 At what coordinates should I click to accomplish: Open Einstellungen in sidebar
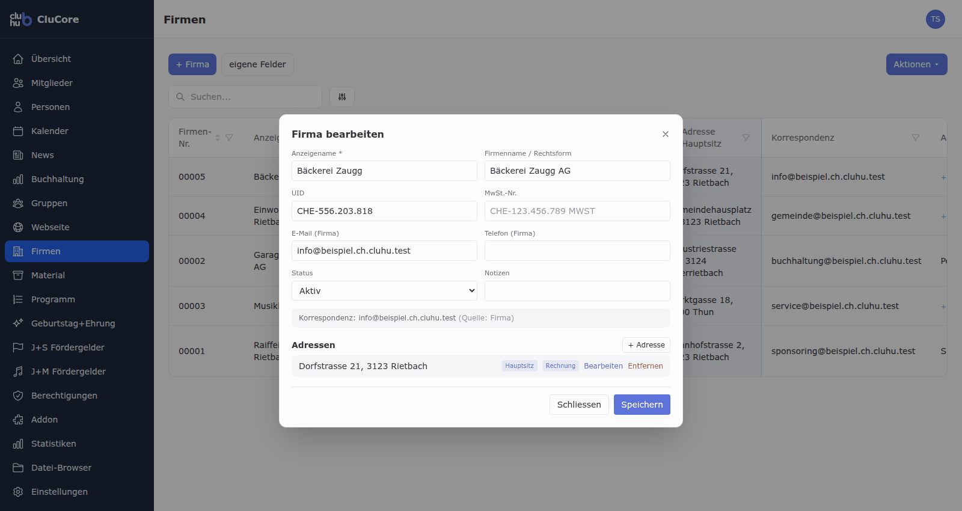point(77,492)
